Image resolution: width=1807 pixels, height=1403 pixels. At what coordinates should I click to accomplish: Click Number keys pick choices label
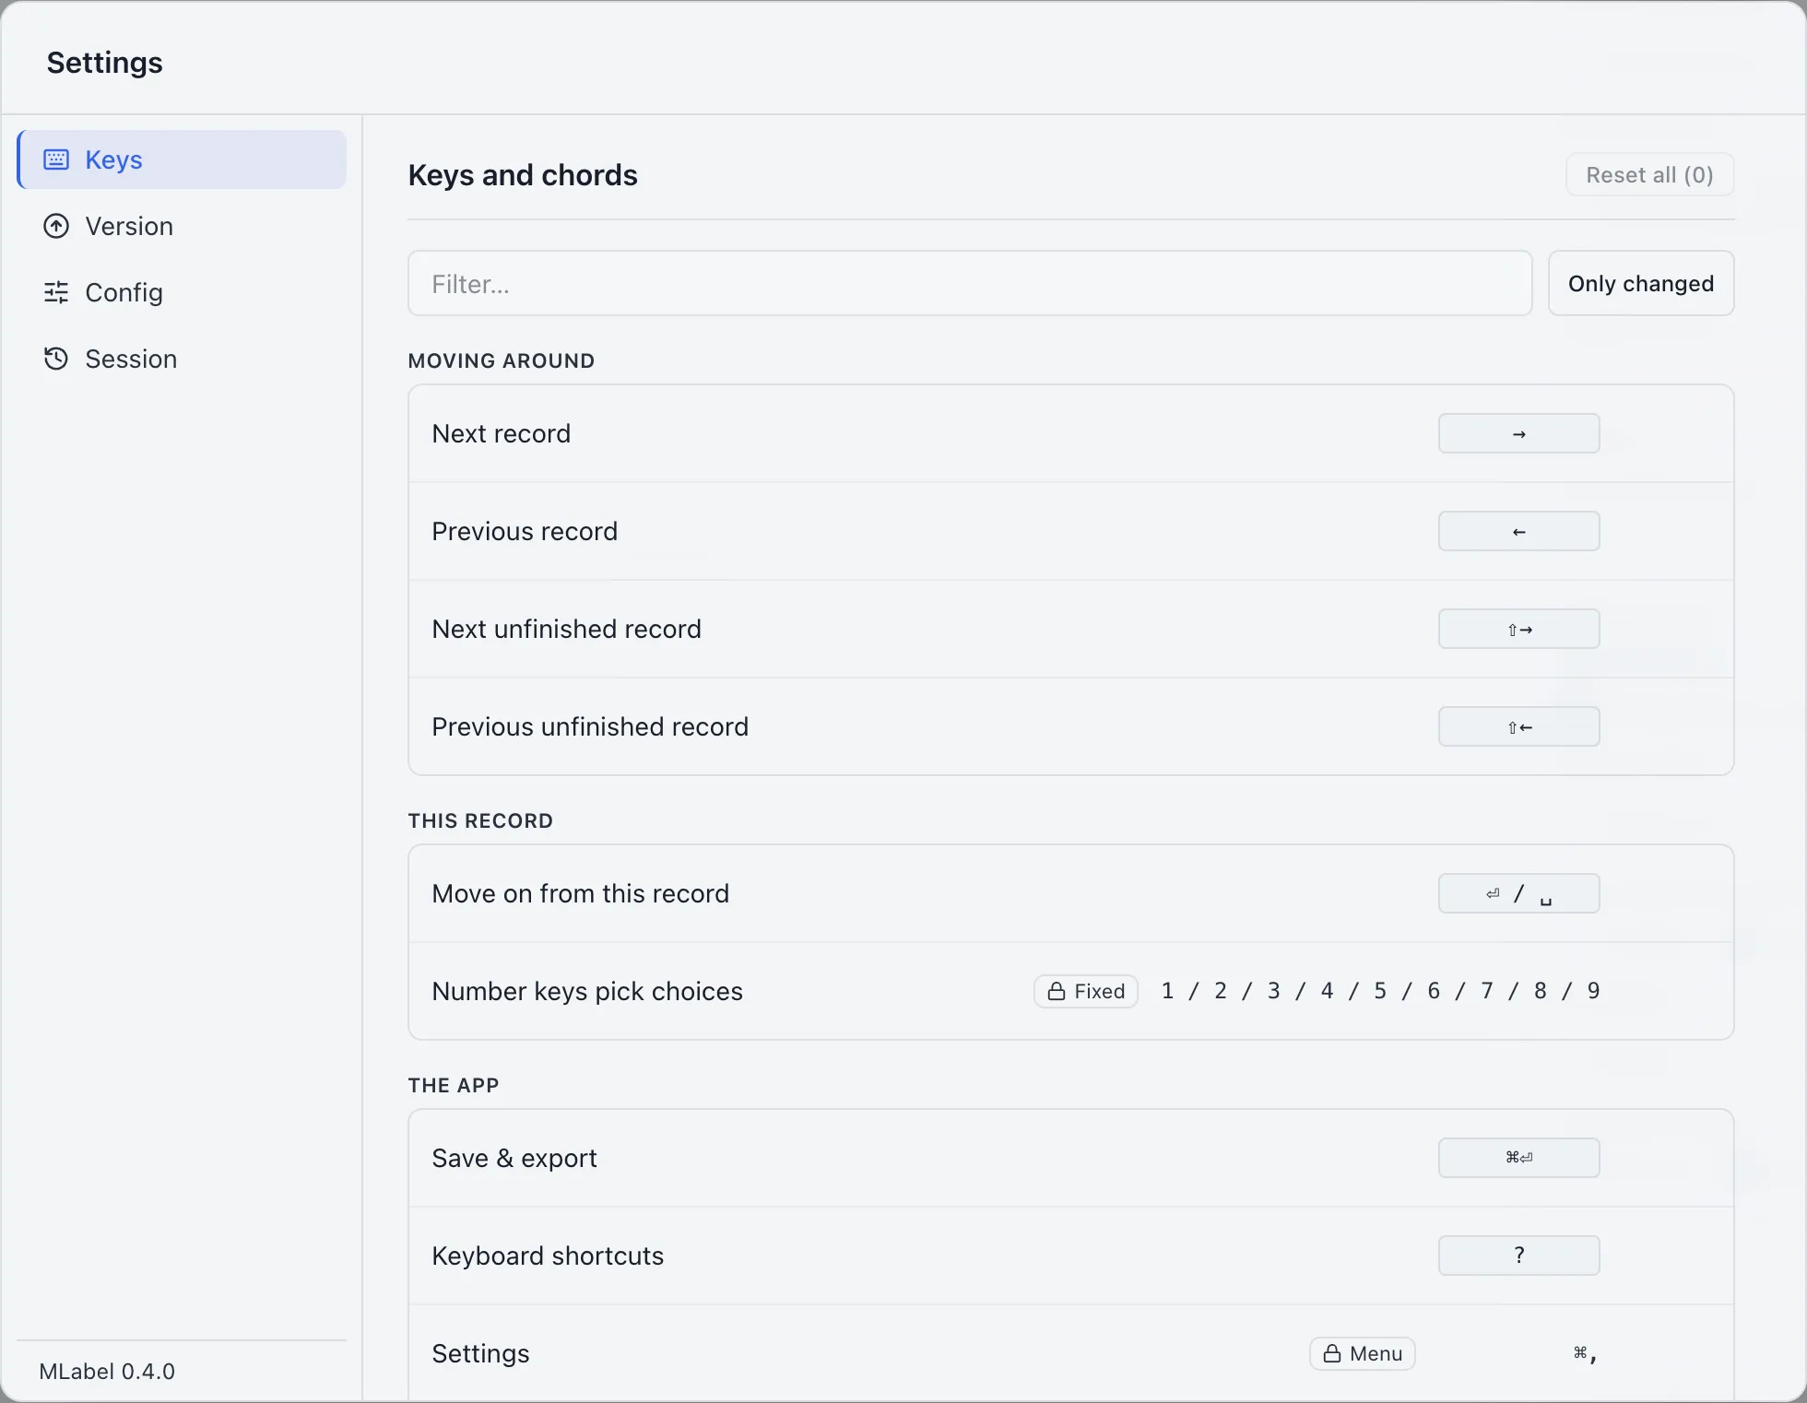click(587, 991)
